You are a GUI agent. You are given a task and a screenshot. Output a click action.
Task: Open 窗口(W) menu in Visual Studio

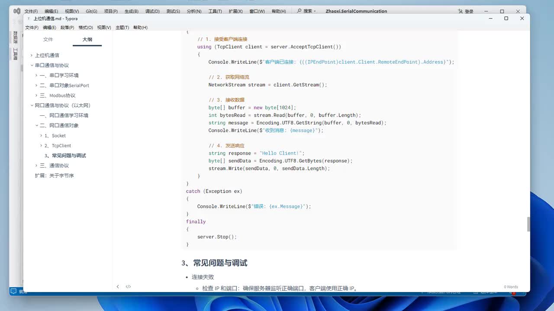(x=257, y=11)
